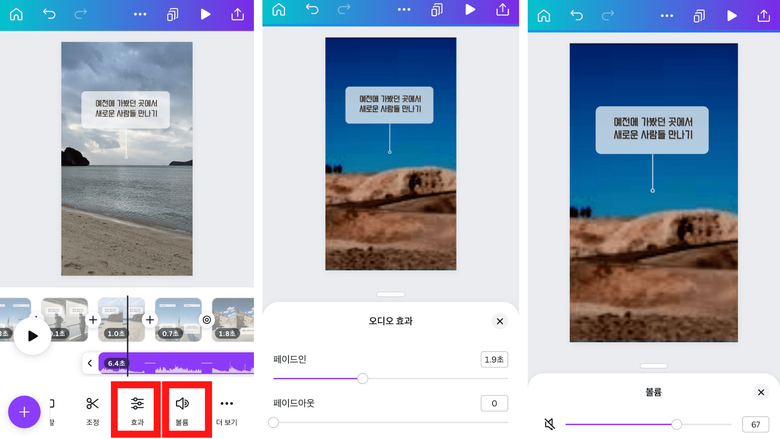The image size is (780, 439).
Task: Click the purple add plus button
Action: tap(24, 412)
